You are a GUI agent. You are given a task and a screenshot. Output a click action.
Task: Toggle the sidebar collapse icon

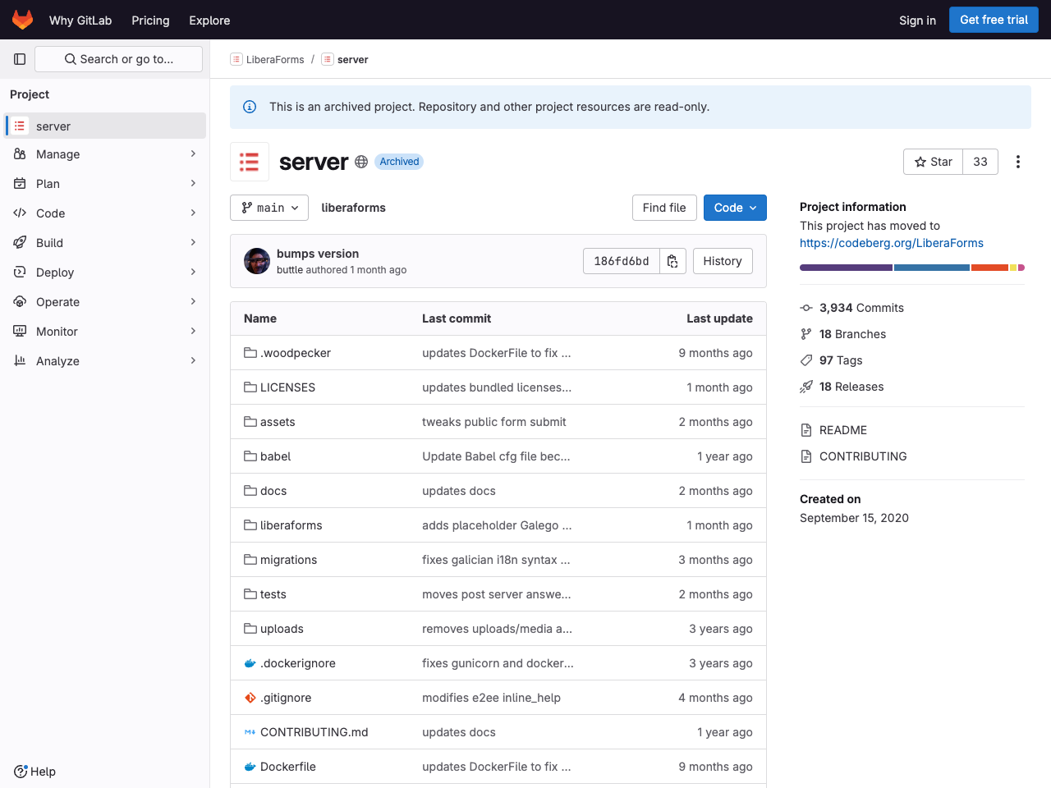[x=20, y=59]
